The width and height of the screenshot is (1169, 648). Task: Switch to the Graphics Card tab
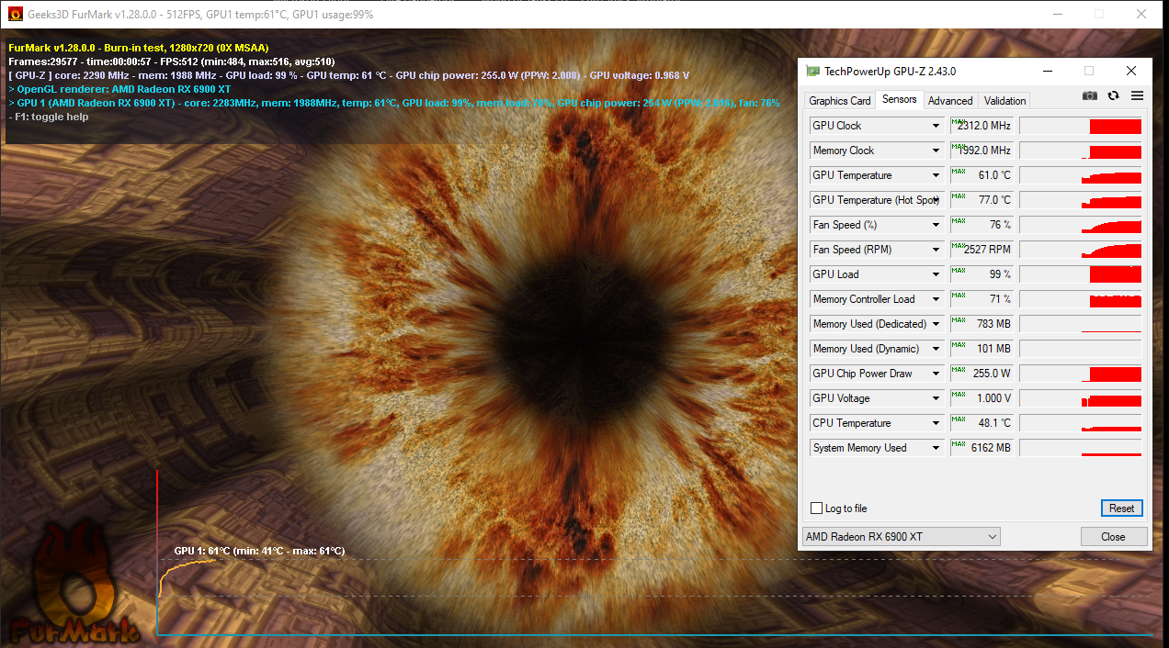(840, 101)
